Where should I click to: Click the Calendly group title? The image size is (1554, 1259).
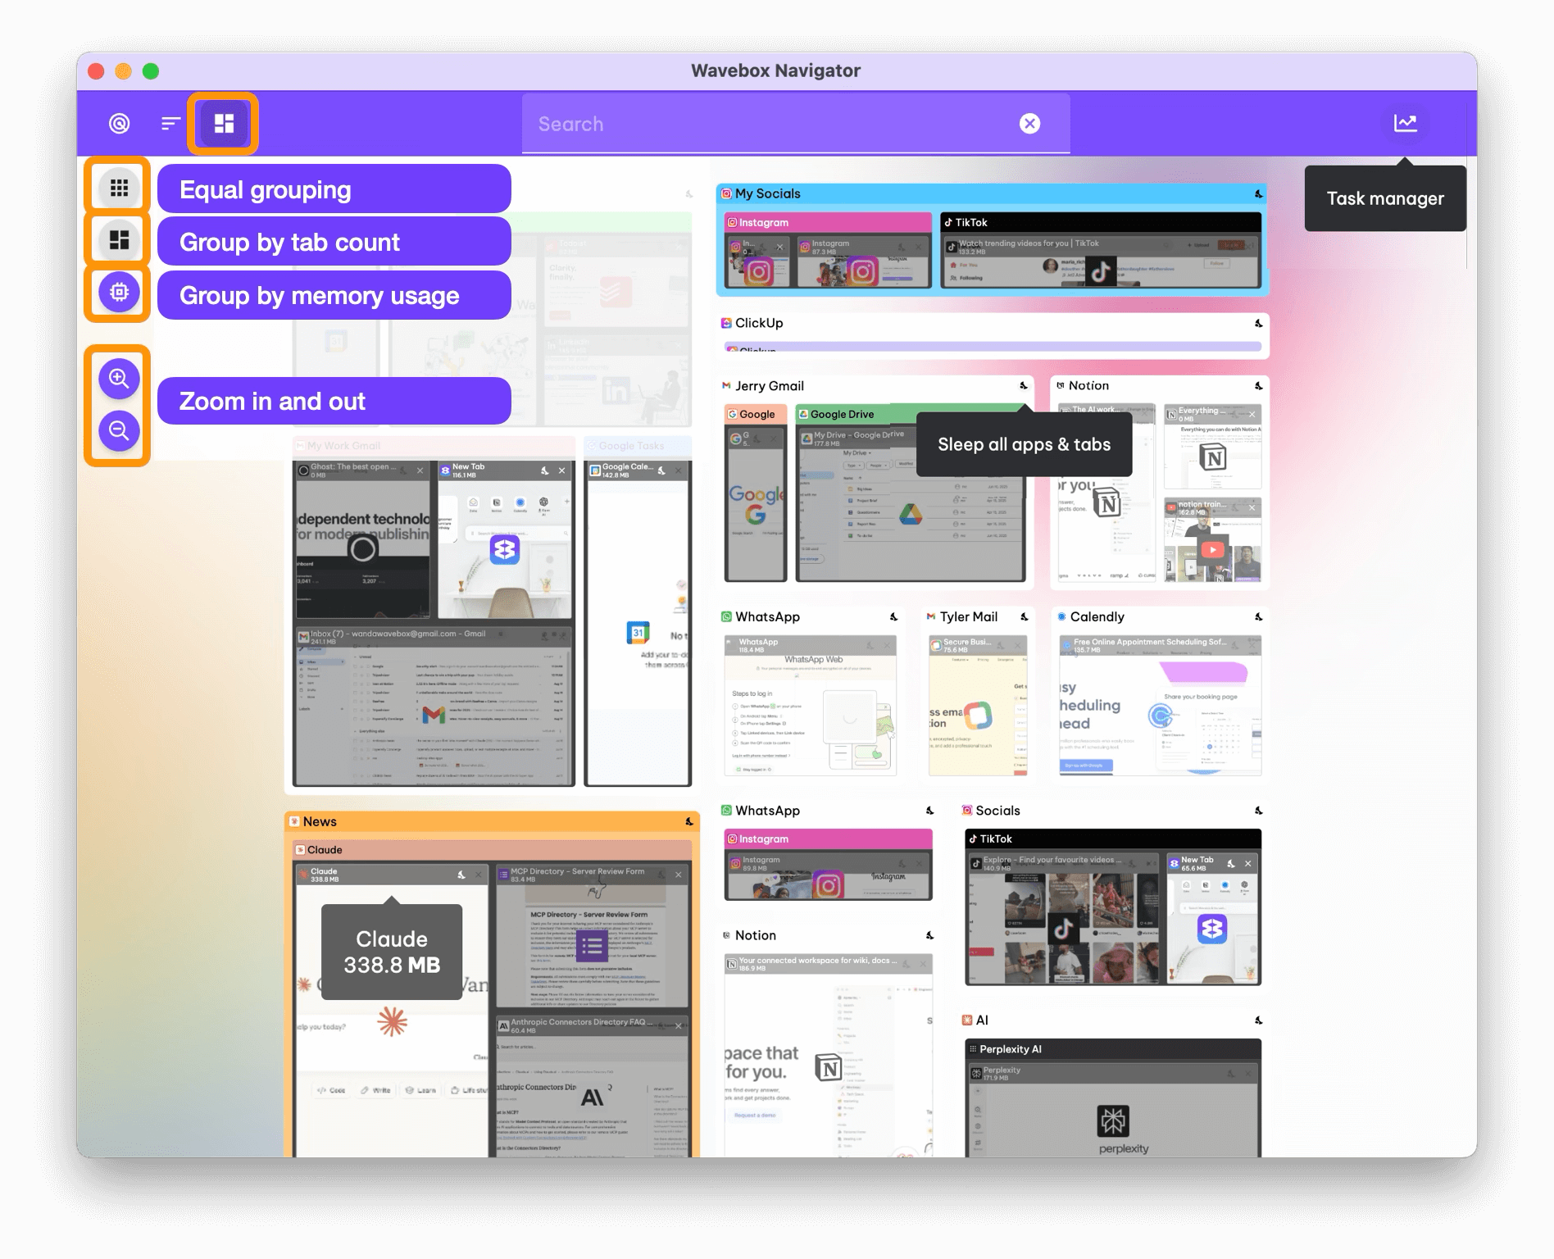(1097, 617)
